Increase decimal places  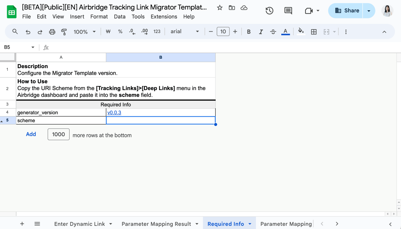point(145,31)
